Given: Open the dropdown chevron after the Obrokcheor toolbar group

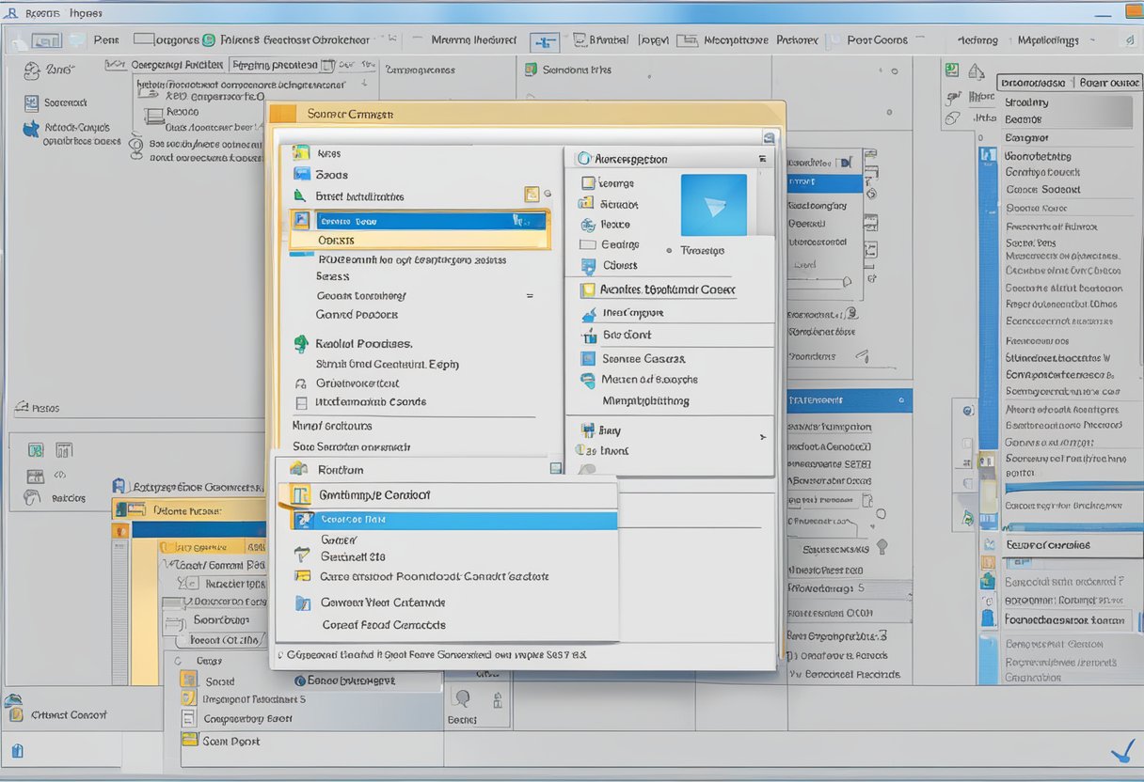Looking at the screenshot, I should (x=389, y=39).
